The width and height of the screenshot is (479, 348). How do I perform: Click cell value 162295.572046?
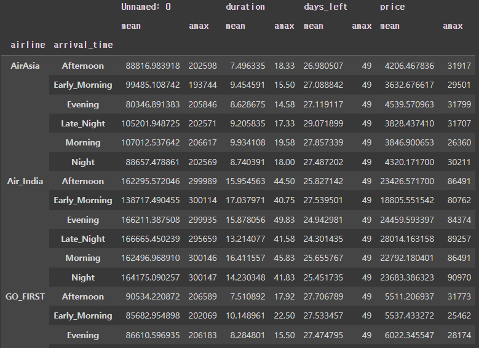tap(151, 181)
